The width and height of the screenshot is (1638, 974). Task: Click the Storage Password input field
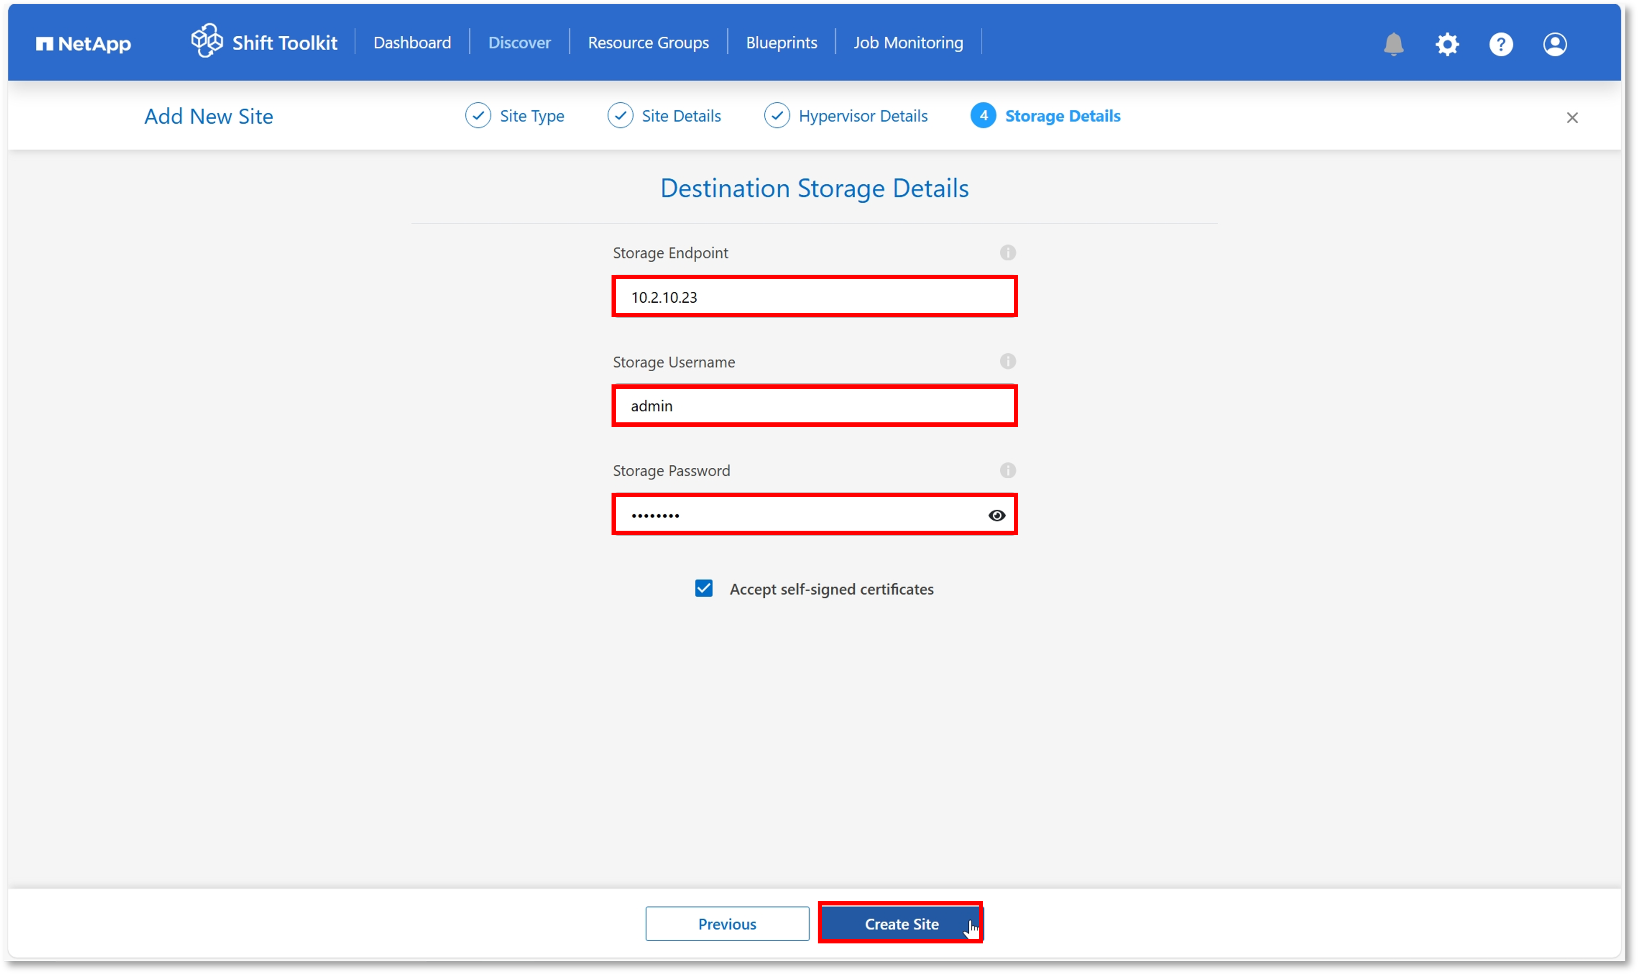[x=814, y=515]
